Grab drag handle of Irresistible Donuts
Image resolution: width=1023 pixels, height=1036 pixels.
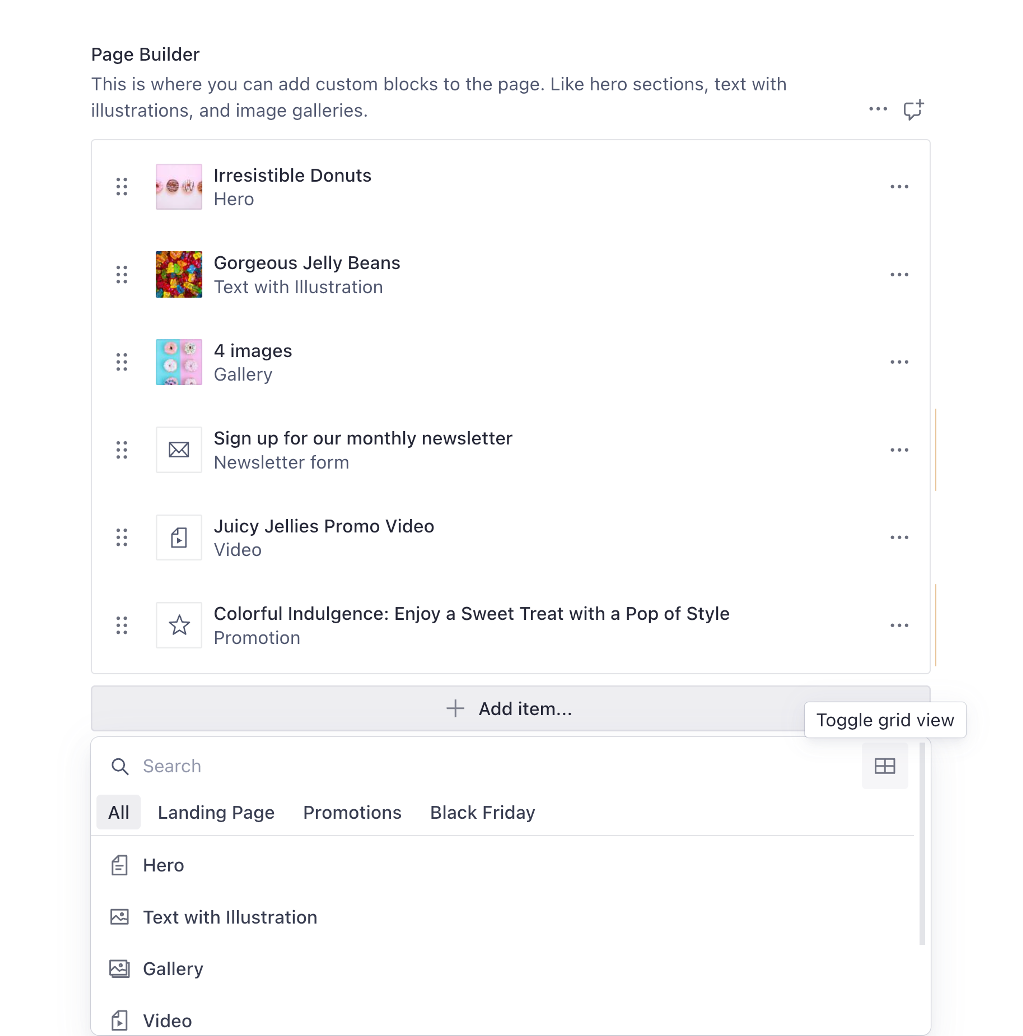122,187
